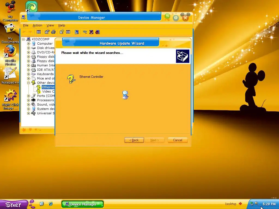The height and width of the screenshot is (209, 279).
Task: Click the hardware wizard tray icon
Action: 256,204
